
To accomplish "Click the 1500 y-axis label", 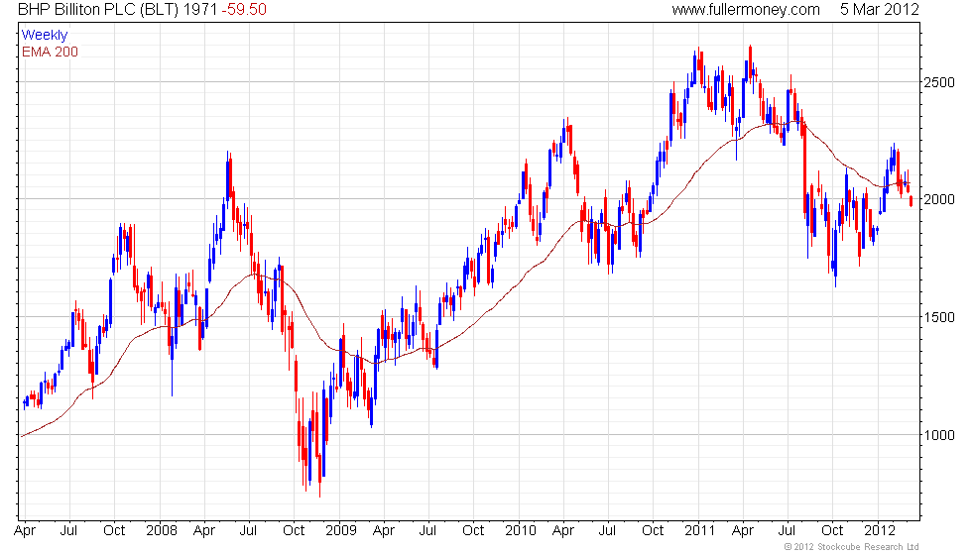I will pos(938,317).
